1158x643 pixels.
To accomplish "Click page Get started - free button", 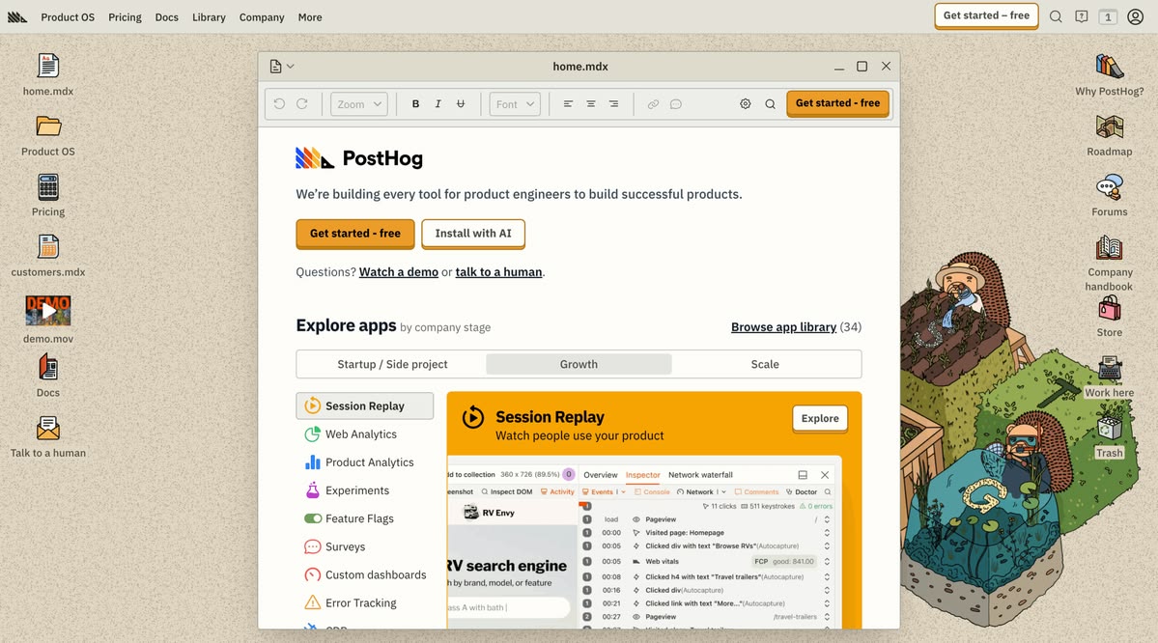I will 355,234.
